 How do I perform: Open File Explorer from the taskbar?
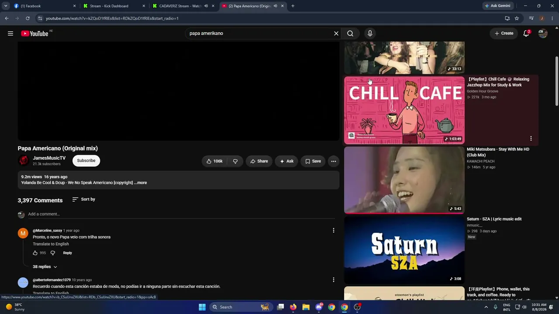click(x=306, y=307)
